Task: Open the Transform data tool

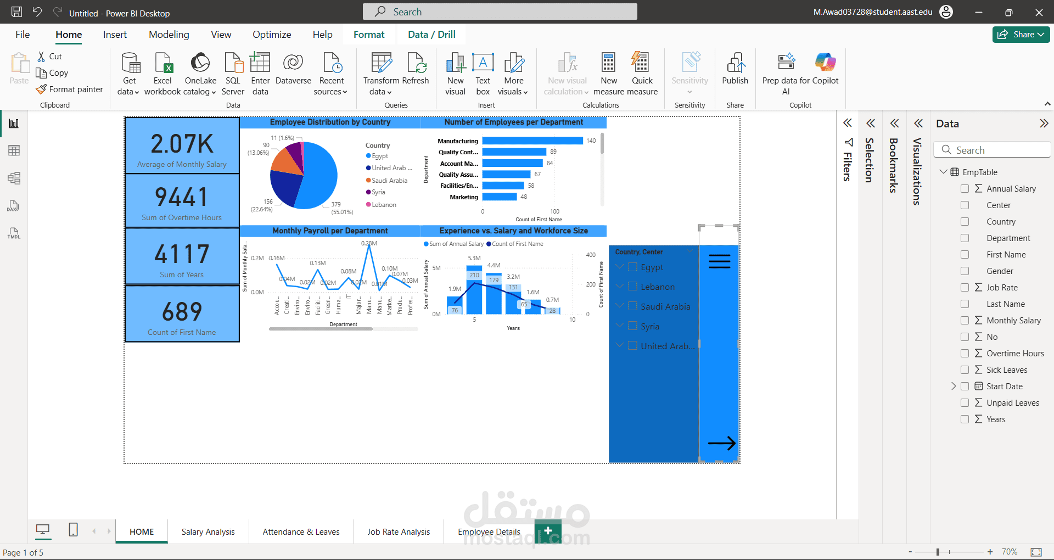Action: [x=381, y=64]
